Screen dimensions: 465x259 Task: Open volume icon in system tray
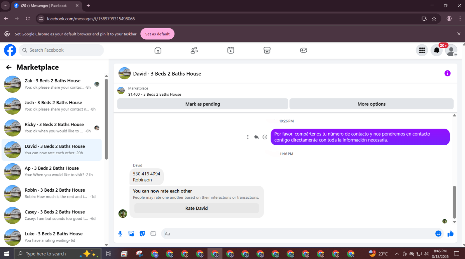click(426, 254)
